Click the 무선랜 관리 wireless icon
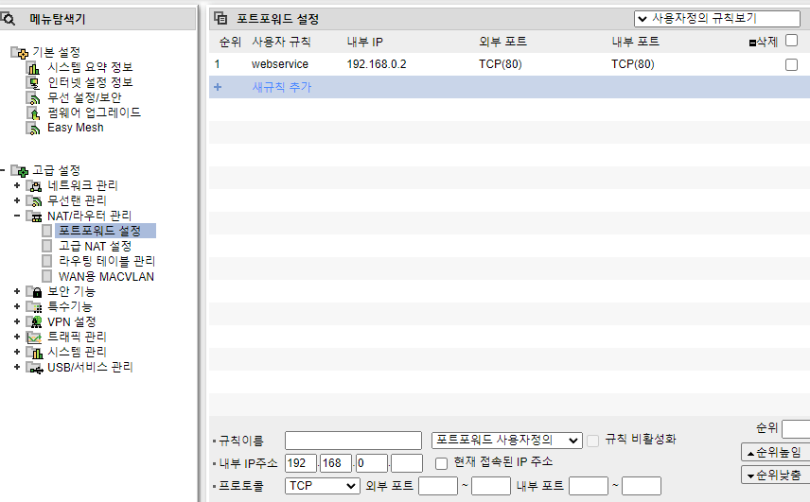This screenshot has width=810, height=502. 33,200
